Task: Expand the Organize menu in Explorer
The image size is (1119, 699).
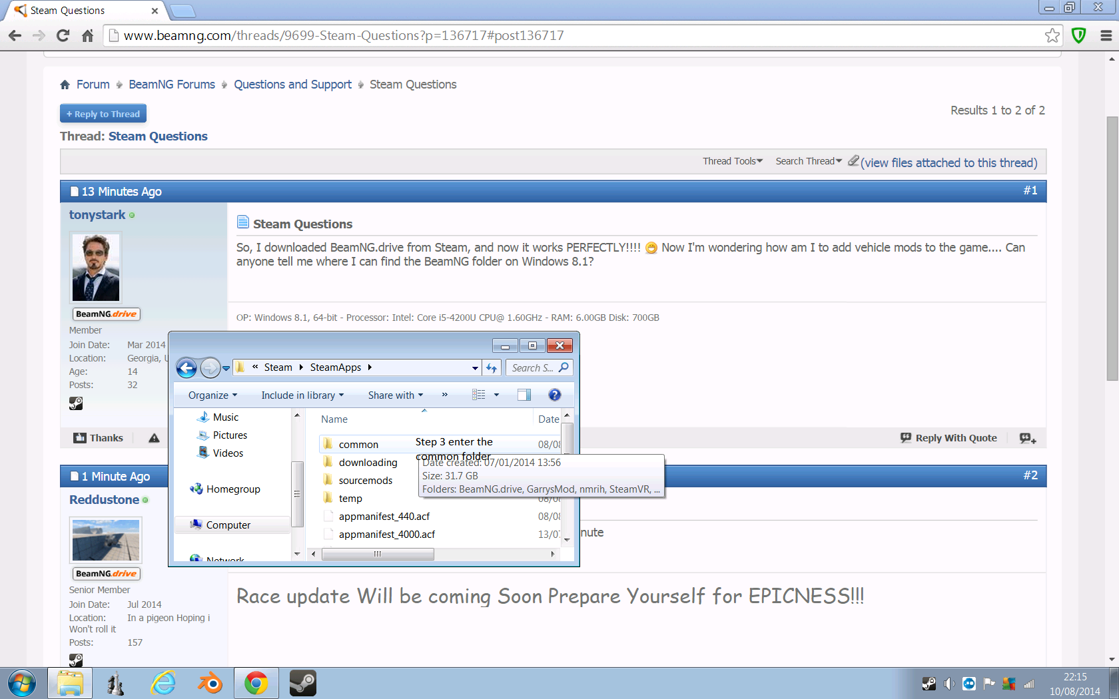Action: pyautogui.click(x=212, y=395)
